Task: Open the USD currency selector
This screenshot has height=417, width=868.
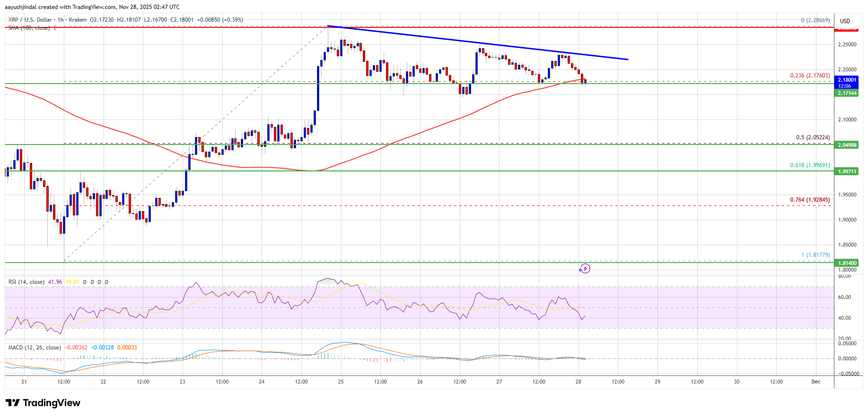Action: pos(845,21)
